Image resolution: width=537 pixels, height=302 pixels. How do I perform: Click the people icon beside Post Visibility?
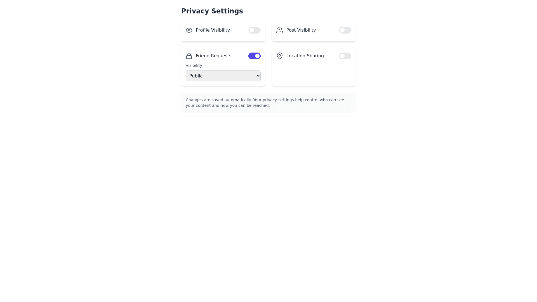point(279,30)
